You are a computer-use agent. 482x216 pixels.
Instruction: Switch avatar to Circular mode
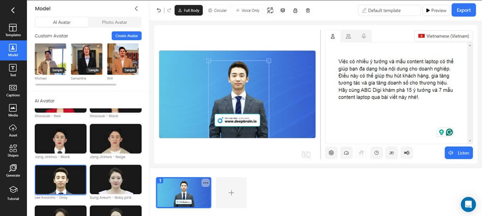[x=217, y=10]
